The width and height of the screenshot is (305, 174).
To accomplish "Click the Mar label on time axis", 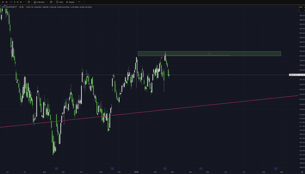I will coord(172,172).
